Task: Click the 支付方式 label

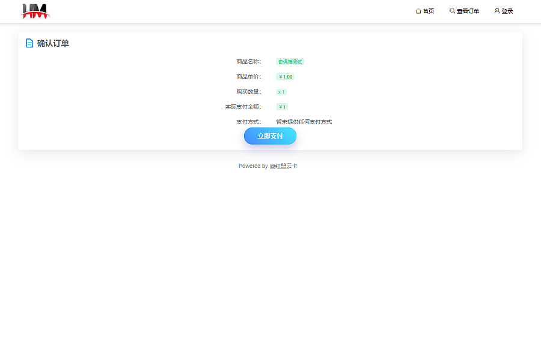Action: click(x=248, y=122)
